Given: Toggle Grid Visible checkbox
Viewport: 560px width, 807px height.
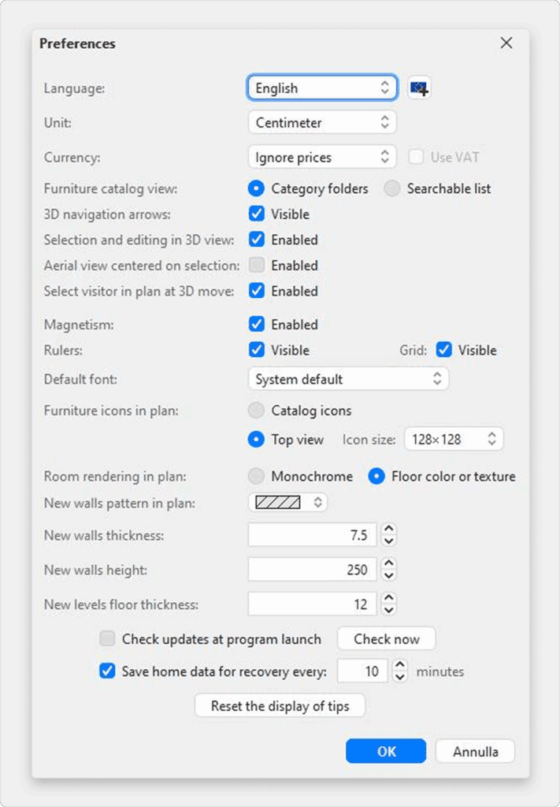Looking at the screenshot, I should [x=444, y=350].
